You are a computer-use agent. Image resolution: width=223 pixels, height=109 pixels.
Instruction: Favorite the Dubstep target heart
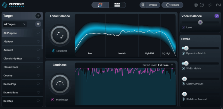38,101
